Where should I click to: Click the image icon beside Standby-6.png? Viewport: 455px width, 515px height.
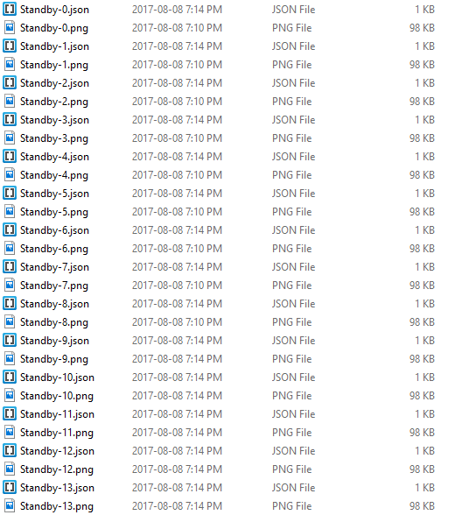tap(10, 249)
